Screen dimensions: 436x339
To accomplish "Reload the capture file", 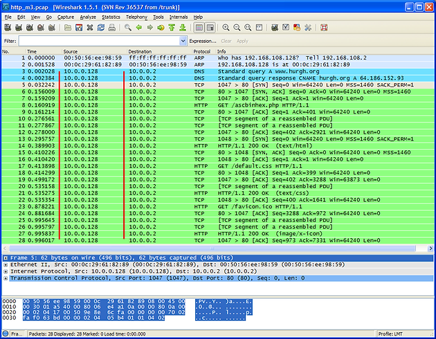I will [x=101, y=28].
